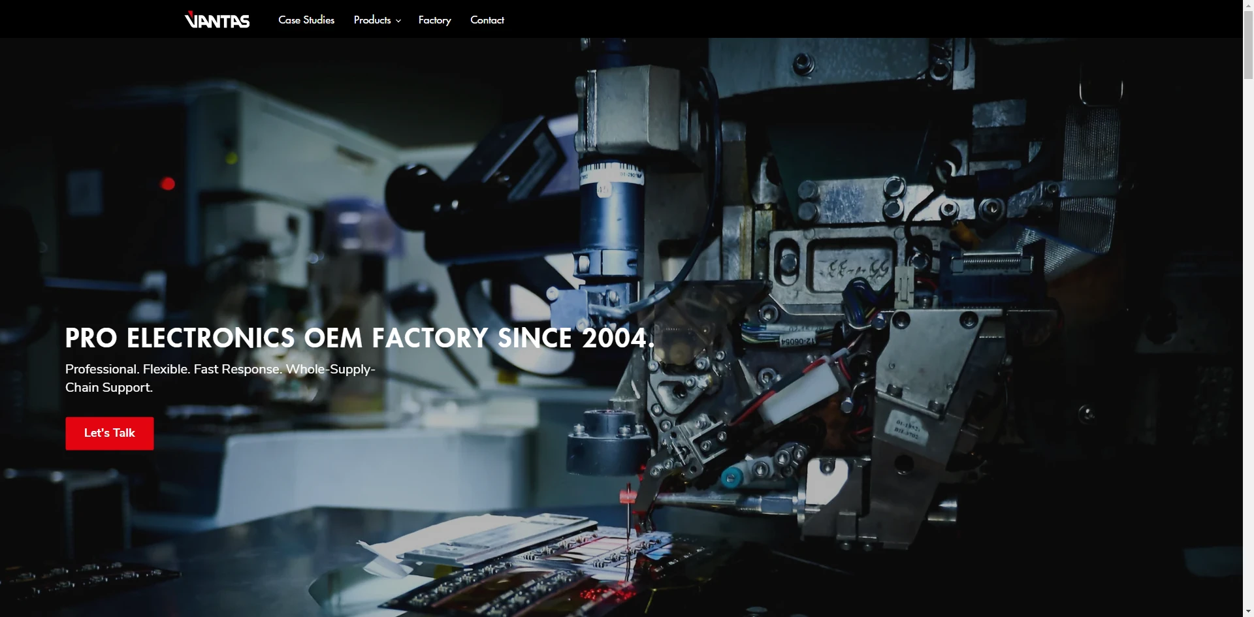Click the Let's Talk button
Screen dimensions: 1254x617
(x=109, y=433)
